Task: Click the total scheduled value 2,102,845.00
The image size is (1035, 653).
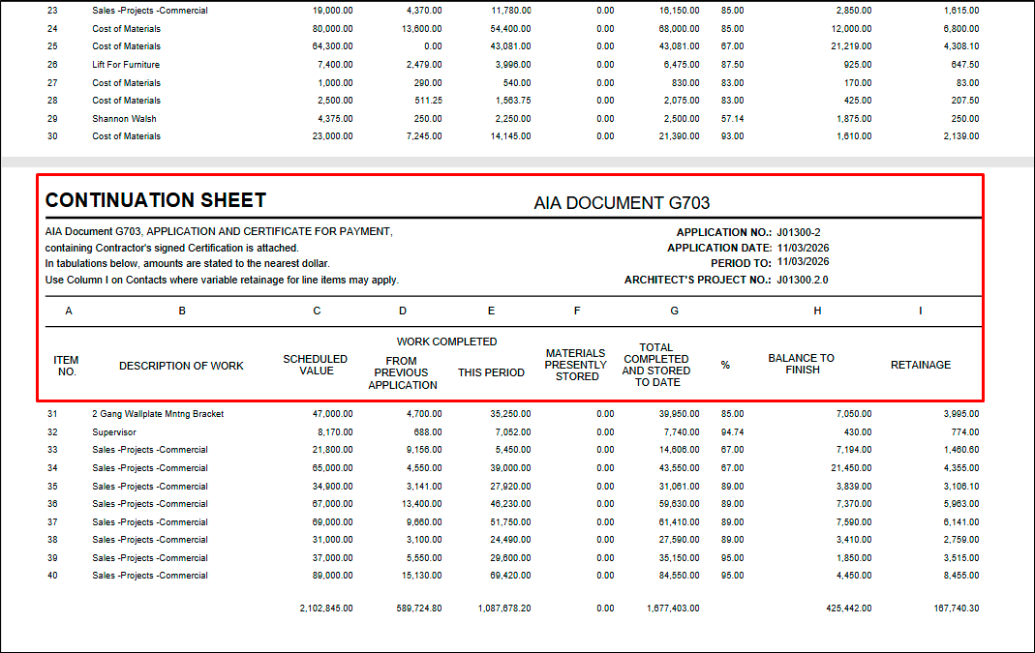Action: [x=326, y=608]
